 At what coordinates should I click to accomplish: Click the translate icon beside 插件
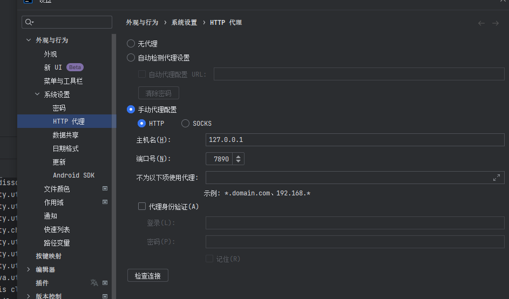pyautogui.click(x=94, y=283)
